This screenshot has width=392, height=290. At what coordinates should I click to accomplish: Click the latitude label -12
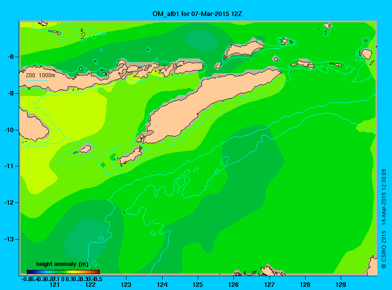[x=9, y=203]
